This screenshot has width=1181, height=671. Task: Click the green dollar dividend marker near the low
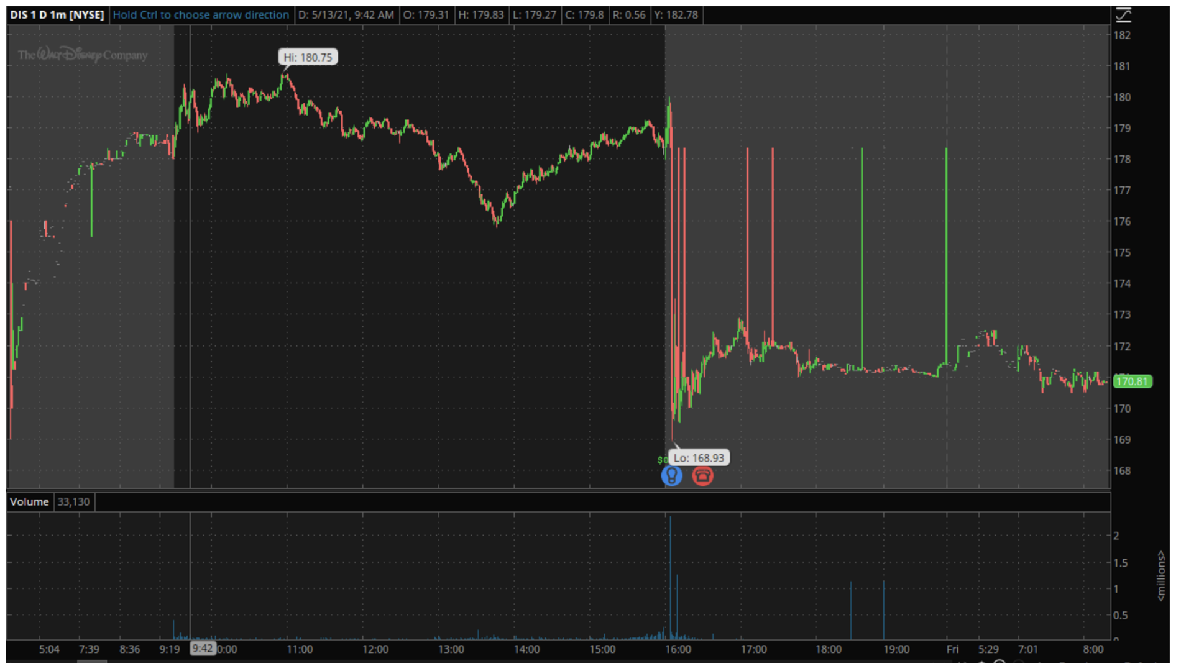pos(663,460)
